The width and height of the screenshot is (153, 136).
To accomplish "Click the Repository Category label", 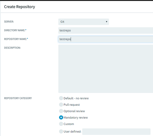I will (18, 98).
